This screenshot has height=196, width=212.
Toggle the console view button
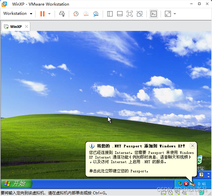[x=154, y=14]
